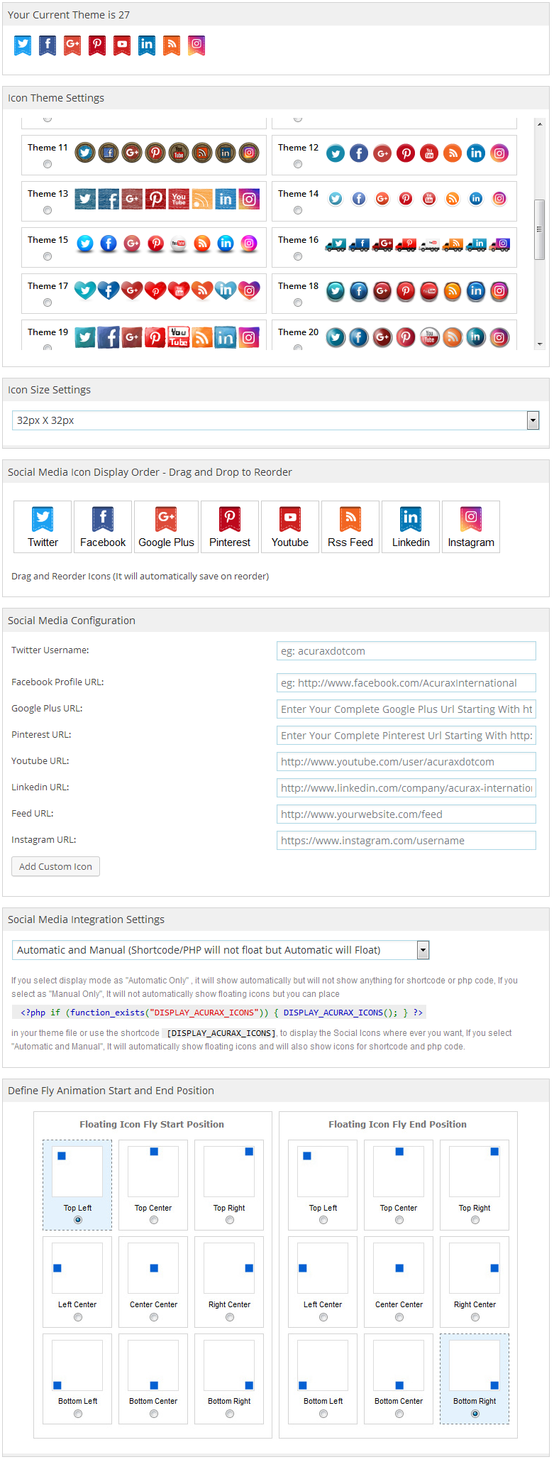Choose Theme 16 truck icons radio button

(x=298, y=256)
